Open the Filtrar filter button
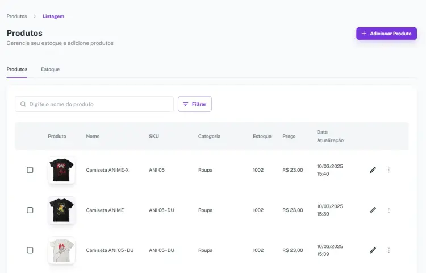426x273 pixels. pyautogui.click(x=194, y=104)
